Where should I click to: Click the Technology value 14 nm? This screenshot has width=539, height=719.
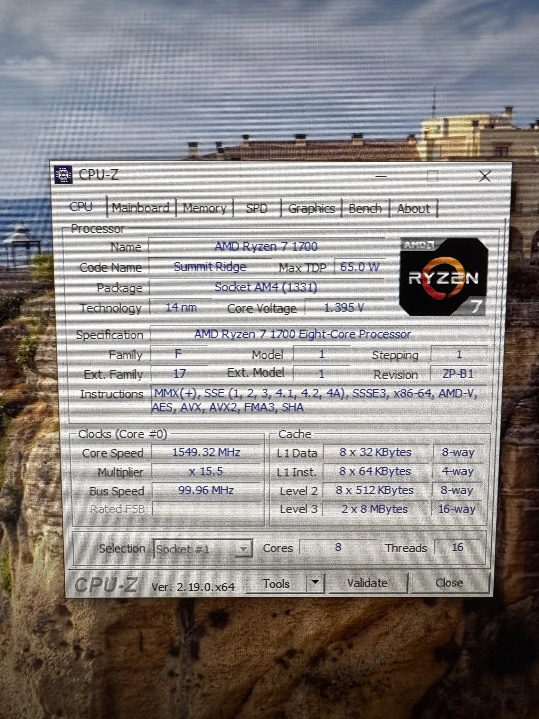[181, 307]
